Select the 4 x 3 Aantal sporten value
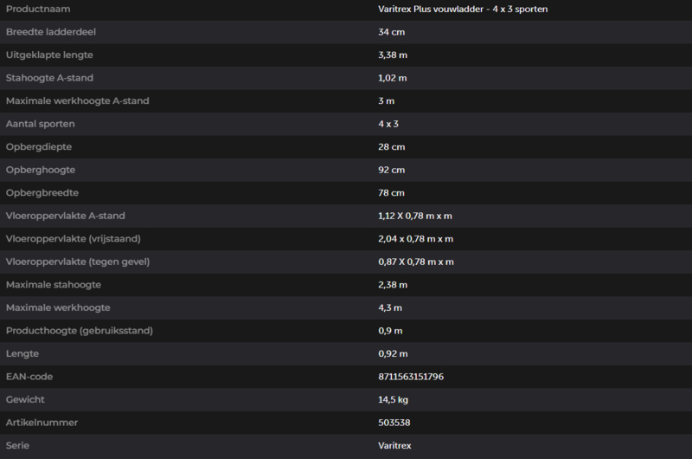Viewport: 692px width, 459px height. 388,124
